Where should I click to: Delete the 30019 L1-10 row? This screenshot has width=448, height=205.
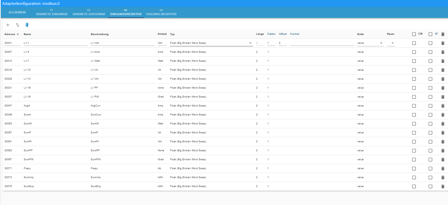pos(443,70)
